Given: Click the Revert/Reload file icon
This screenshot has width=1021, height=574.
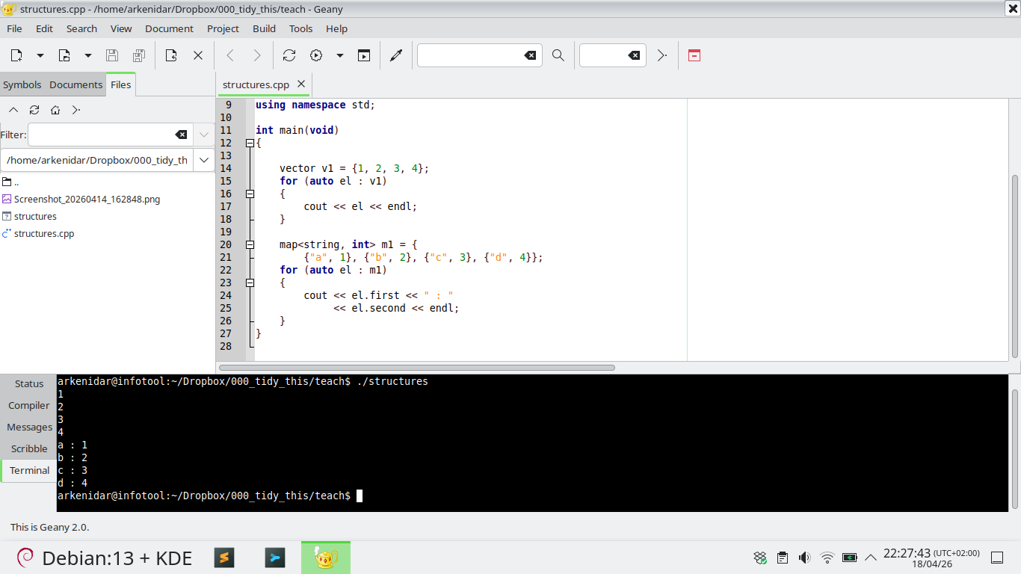Looking at the screenshot, I should point(171,55).
